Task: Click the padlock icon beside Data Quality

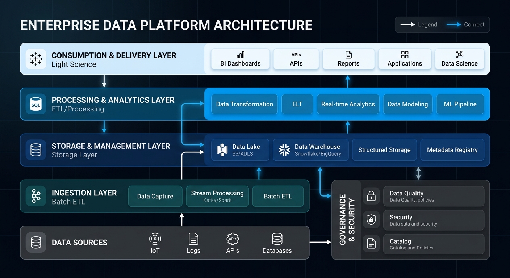Action: pyautogui.click(x=371, y=196)
